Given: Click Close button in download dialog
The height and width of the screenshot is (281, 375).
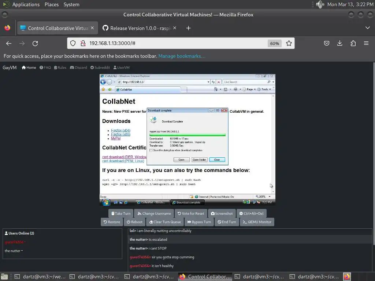Looking at the screenshot, I should click(x=217, y=160).
